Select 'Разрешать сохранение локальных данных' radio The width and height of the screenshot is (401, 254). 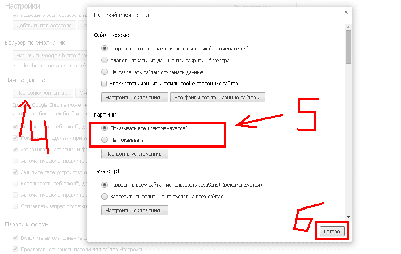tap(104, 48)
